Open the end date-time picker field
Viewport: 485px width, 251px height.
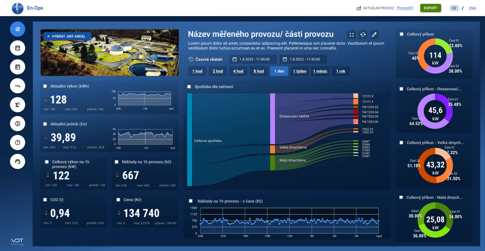[x=303, y=59]
